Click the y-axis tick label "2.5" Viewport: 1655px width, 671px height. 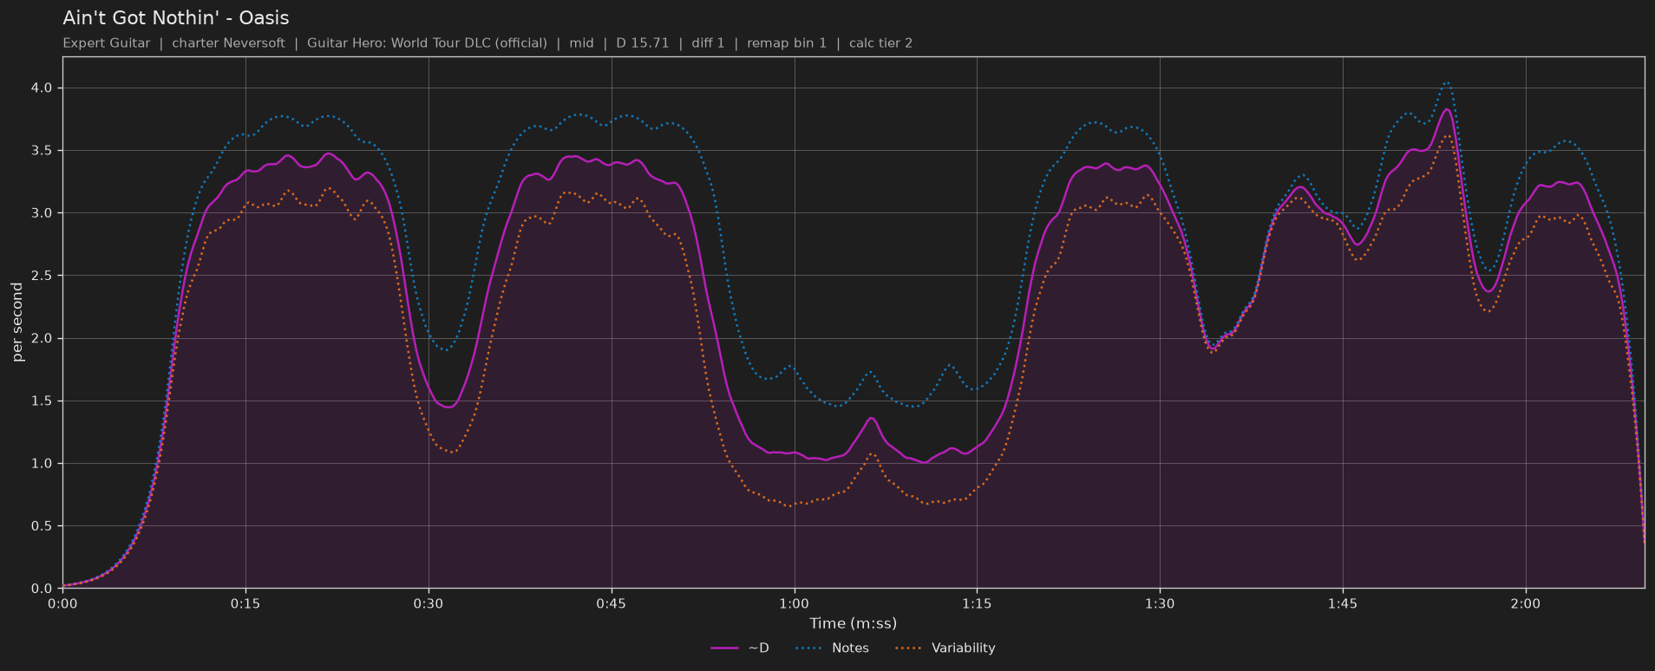tap(43, 276)
